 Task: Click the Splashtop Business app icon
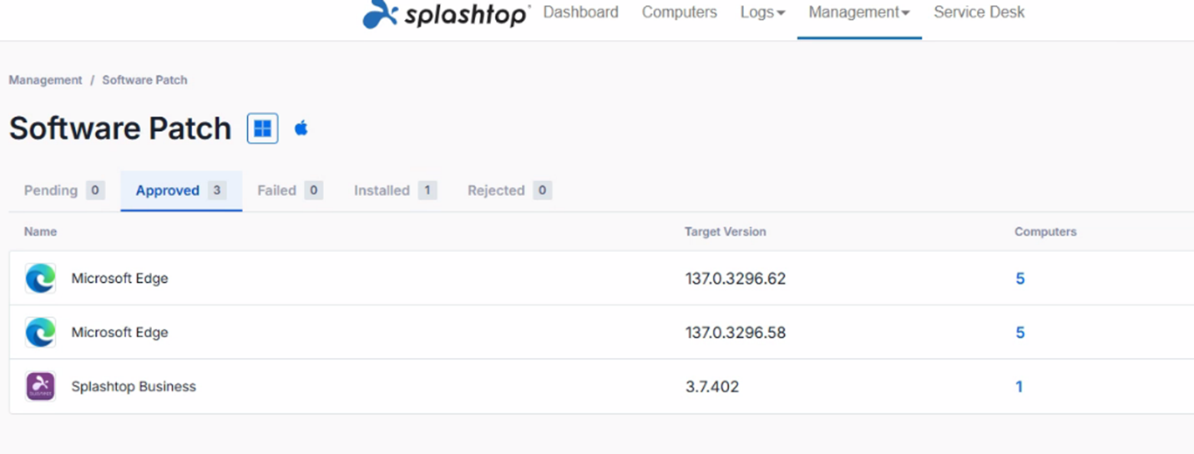tap(40, 386)
